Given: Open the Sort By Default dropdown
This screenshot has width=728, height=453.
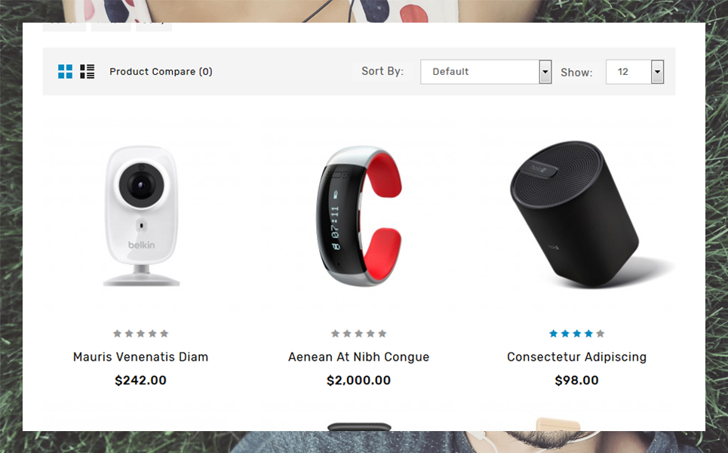Looking at the screenshot, I should pos(486,72).
